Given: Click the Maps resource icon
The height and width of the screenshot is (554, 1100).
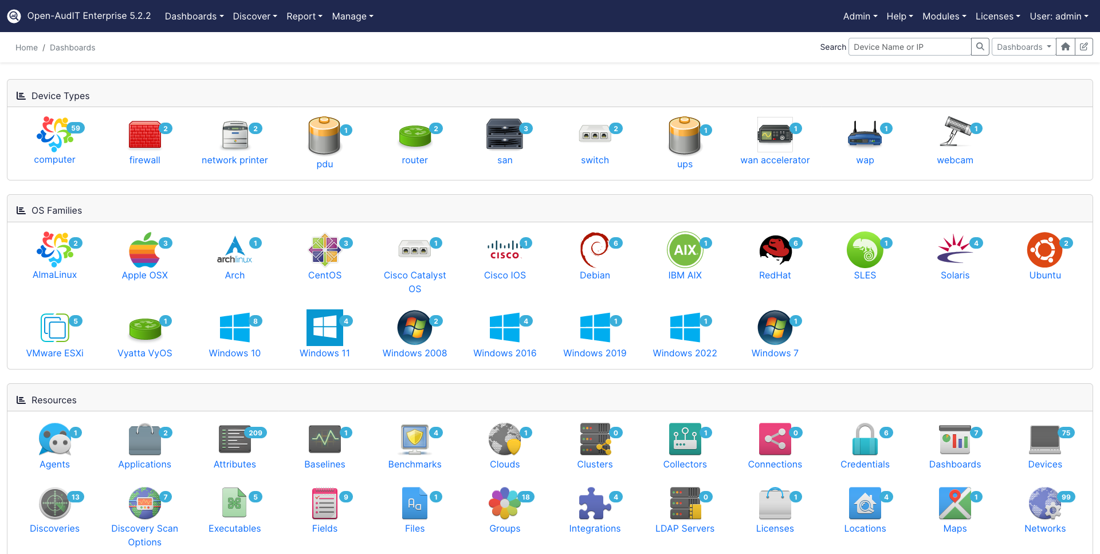Looking at the screenshot, I should (x=954, y=504).
